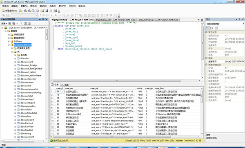Open the tab list dropdown arrow of editor
Screen dimensions: 245x148
pyautogui.click(x=198, y=20)
